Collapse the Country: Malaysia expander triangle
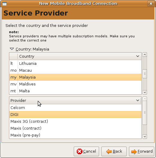The width and height of the screenshot is (156, 158). pyautogui.click(x=12, y=49)
